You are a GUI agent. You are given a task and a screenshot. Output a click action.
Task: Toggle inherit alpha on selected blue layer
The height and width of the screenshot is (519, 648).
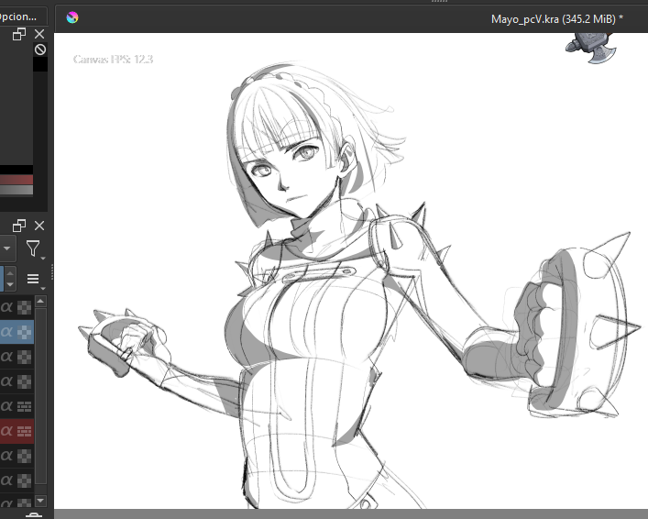click(25, 332)
